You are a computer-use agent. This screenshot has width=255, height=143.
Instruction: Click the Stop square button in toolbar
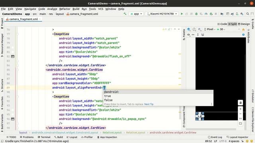(x=216, y=14)
